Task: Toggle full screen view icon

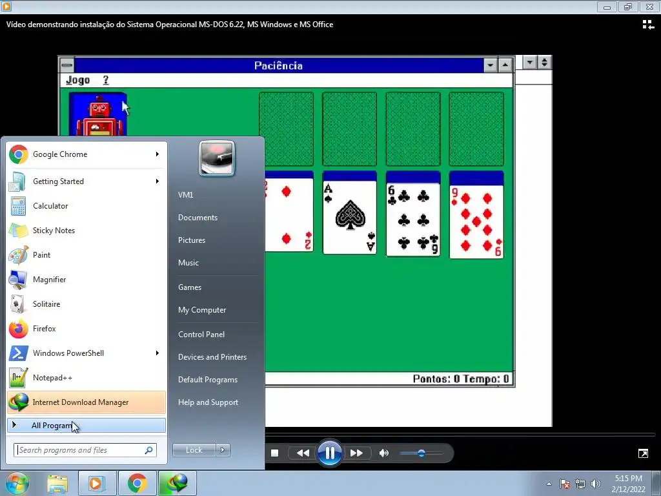Action: [644, 453]
